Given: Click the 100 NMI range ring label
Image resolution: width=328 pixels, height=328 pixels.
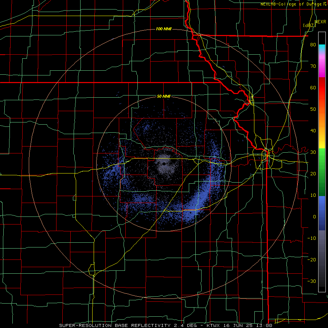Looking at the screenshot, I should [164, 29].
